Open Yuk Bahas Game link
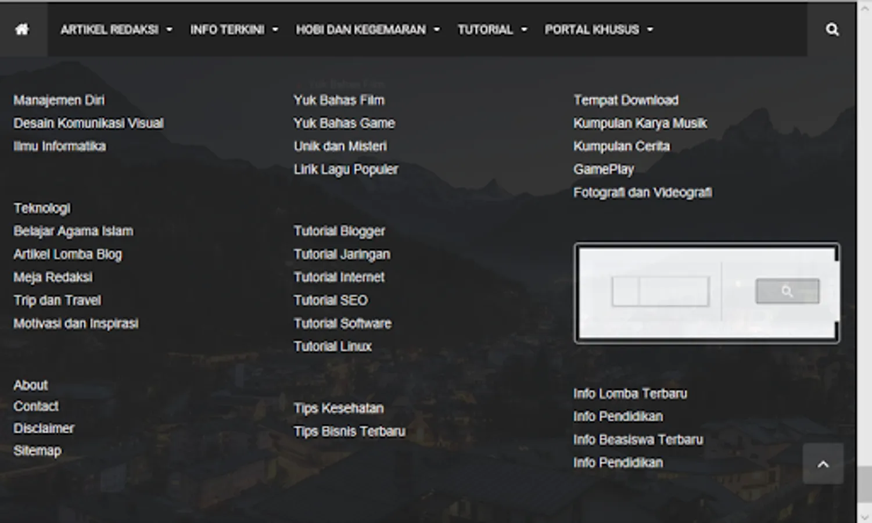Screen dimensions: 872x523 click(345, 123)
